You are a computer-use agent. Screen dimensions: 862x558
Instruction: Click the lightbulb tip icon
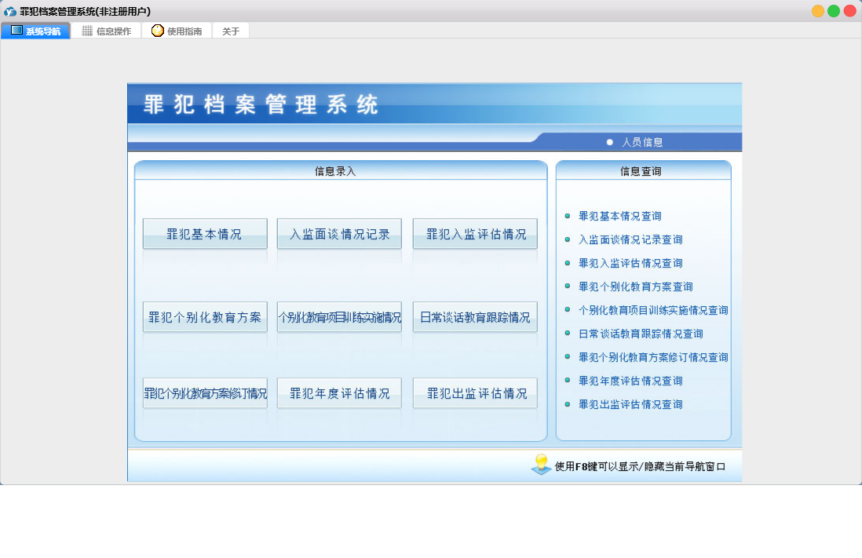coord(541,464)
